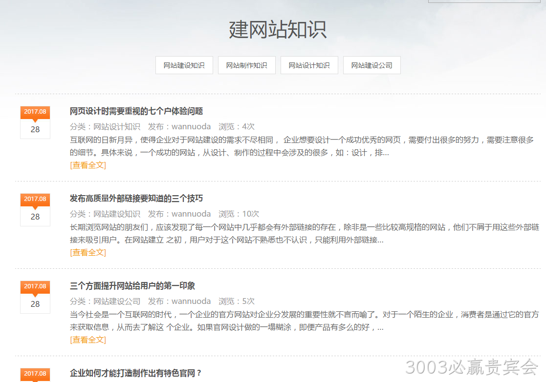Screen dimensions: 546x382
Task: Click 分类：网站建设公司 under the third article
Action: point(105,301)
